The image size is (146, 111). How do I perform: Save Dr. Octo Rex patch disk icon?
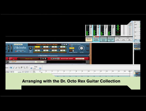point(66,44)
